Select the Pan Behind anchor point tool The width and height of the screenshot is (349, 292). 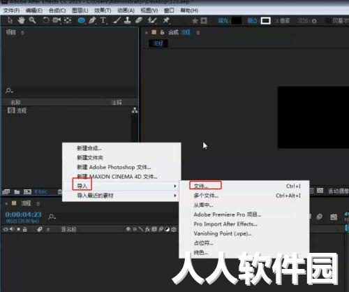(68, 20)
